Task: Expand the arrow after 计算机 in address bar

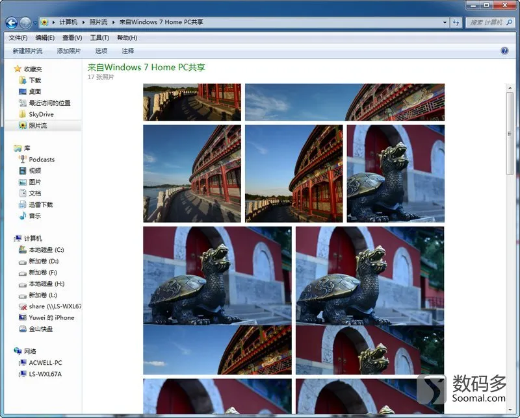Action: point(83,23)
